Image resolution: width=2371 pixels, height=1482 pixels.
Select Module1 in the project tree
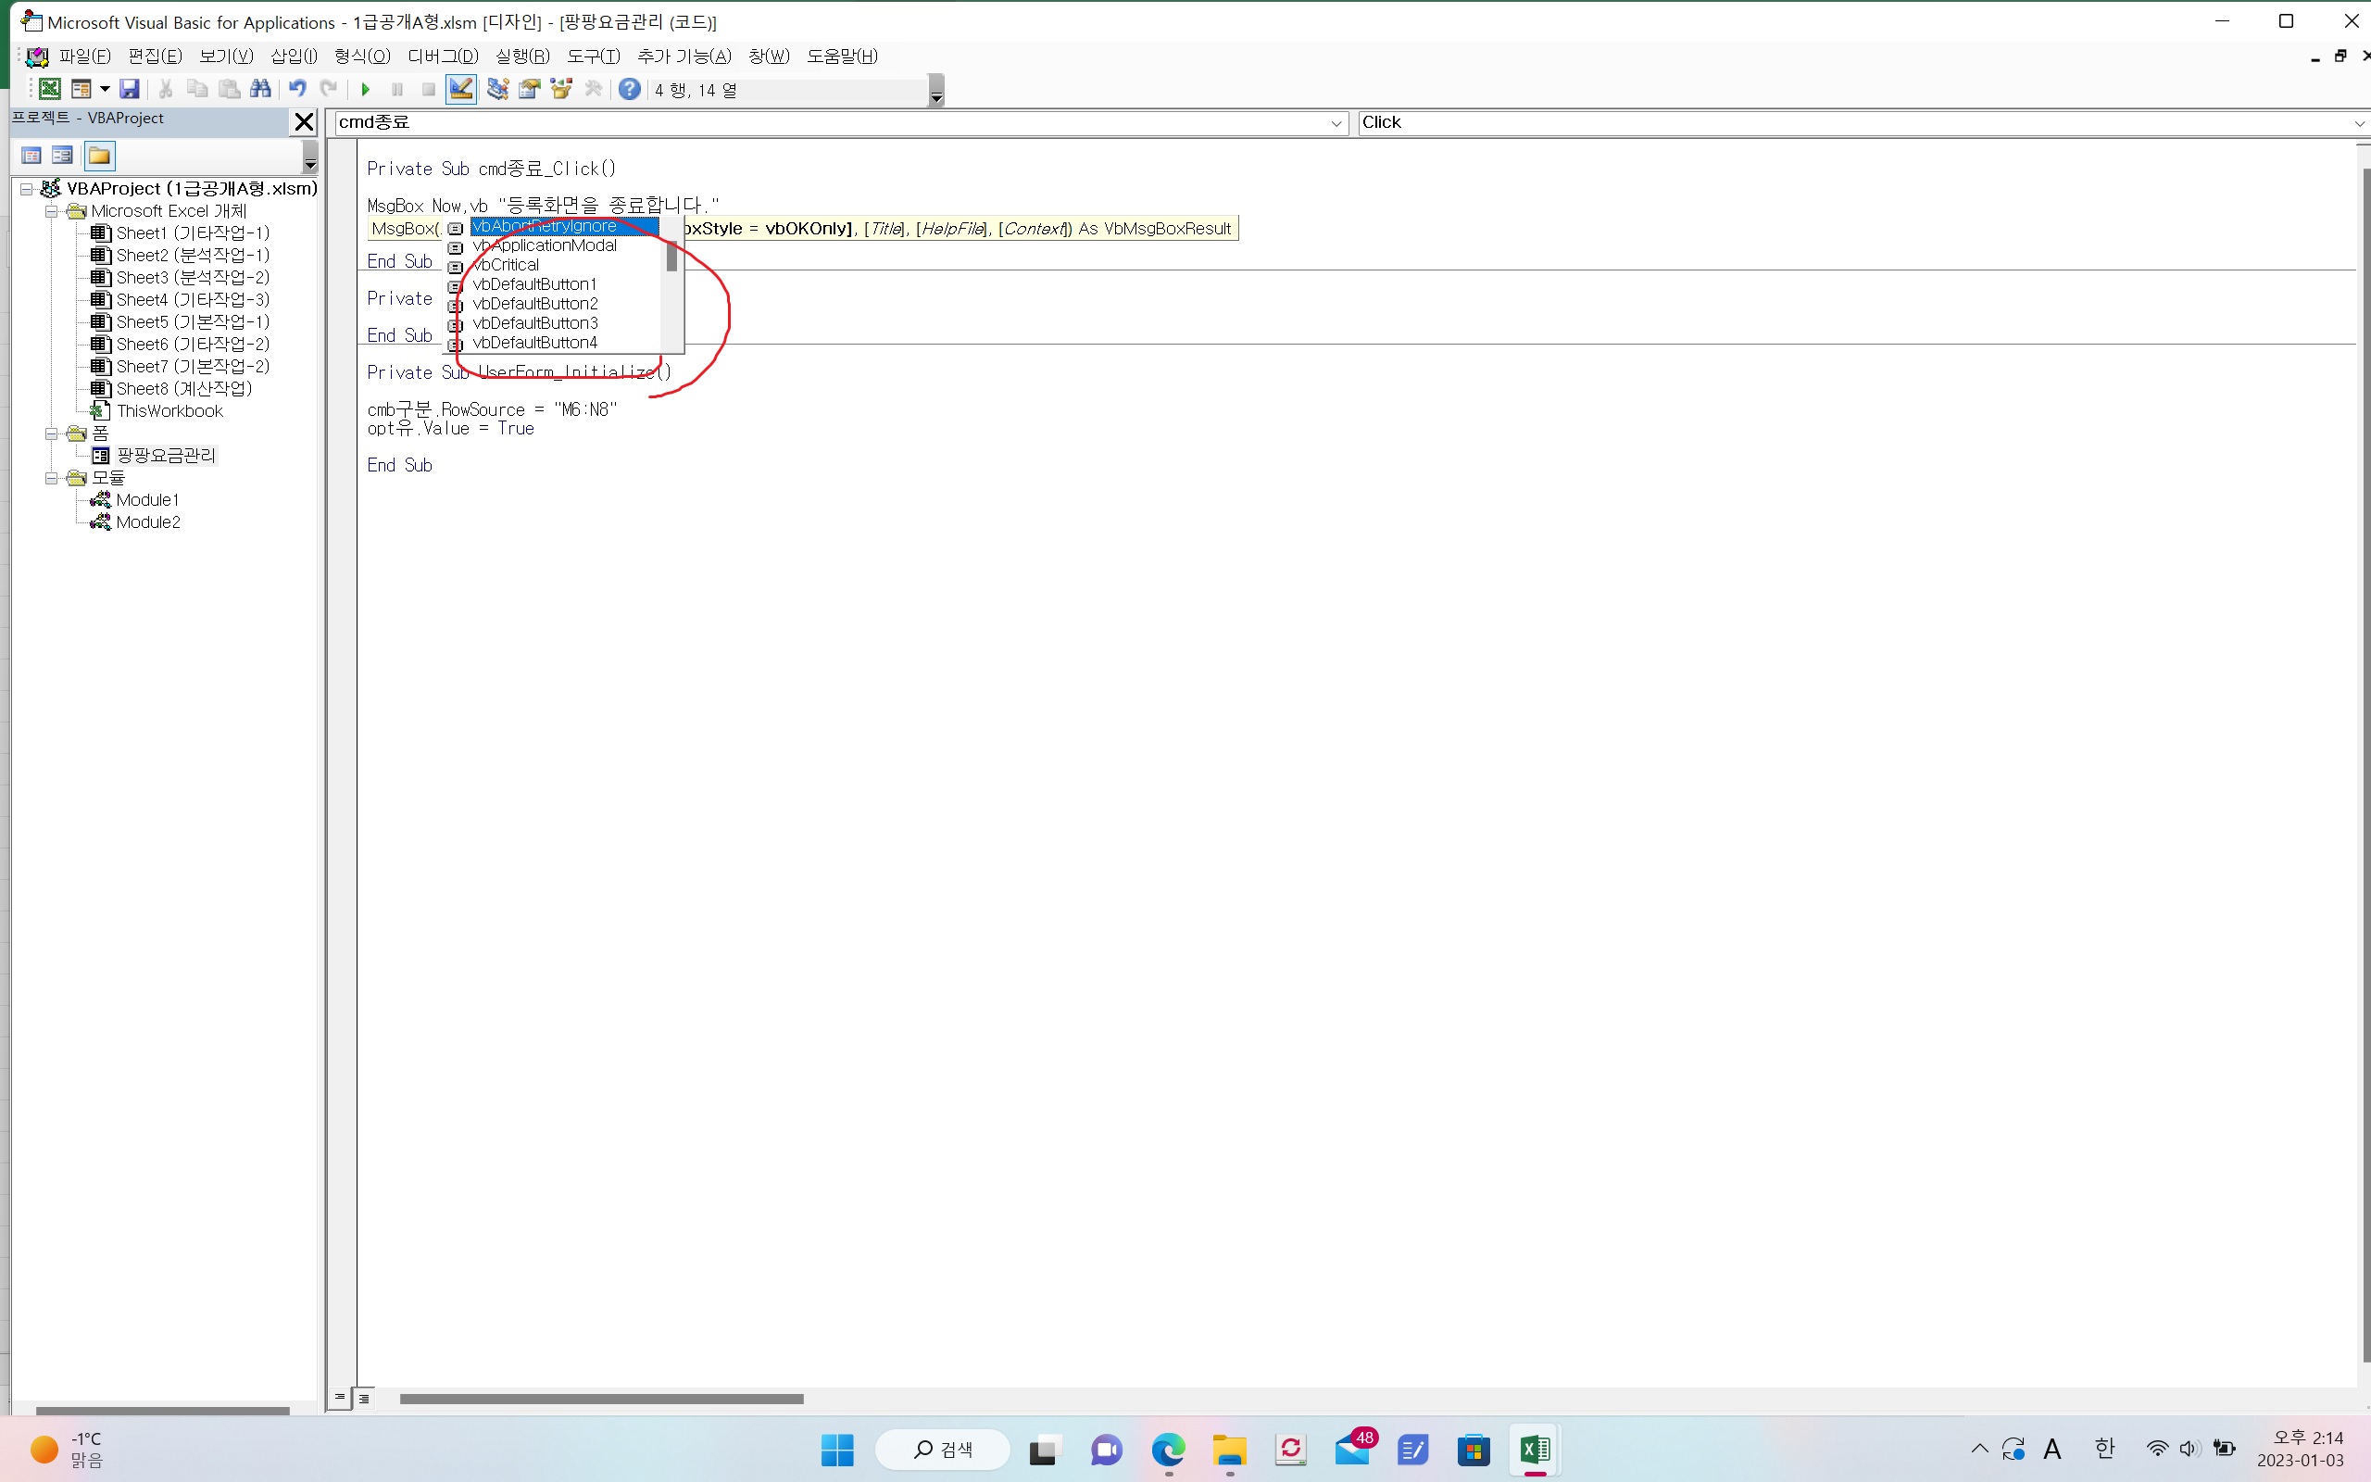(147, 500)
